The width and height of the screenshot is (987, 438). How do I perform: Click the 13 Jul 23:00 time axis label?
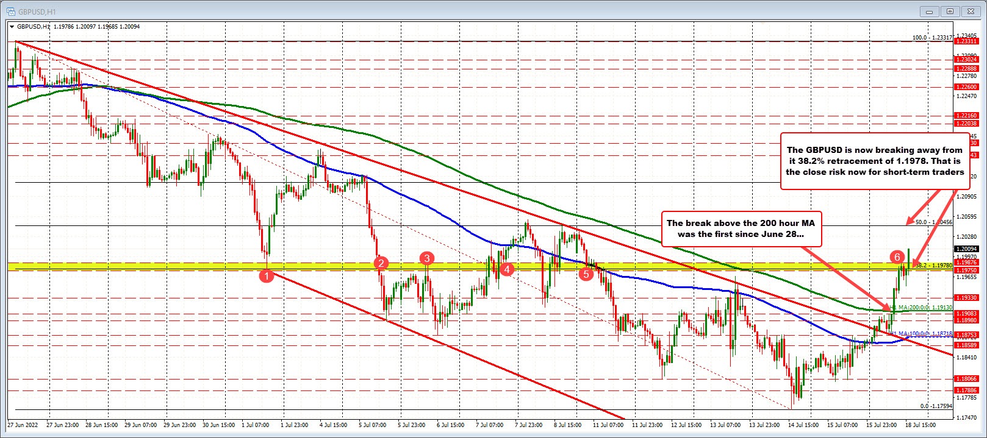click(x=765, y=425)
